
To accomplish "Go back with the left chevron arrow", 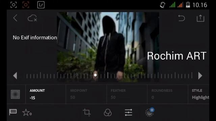I will coord(15,18).
